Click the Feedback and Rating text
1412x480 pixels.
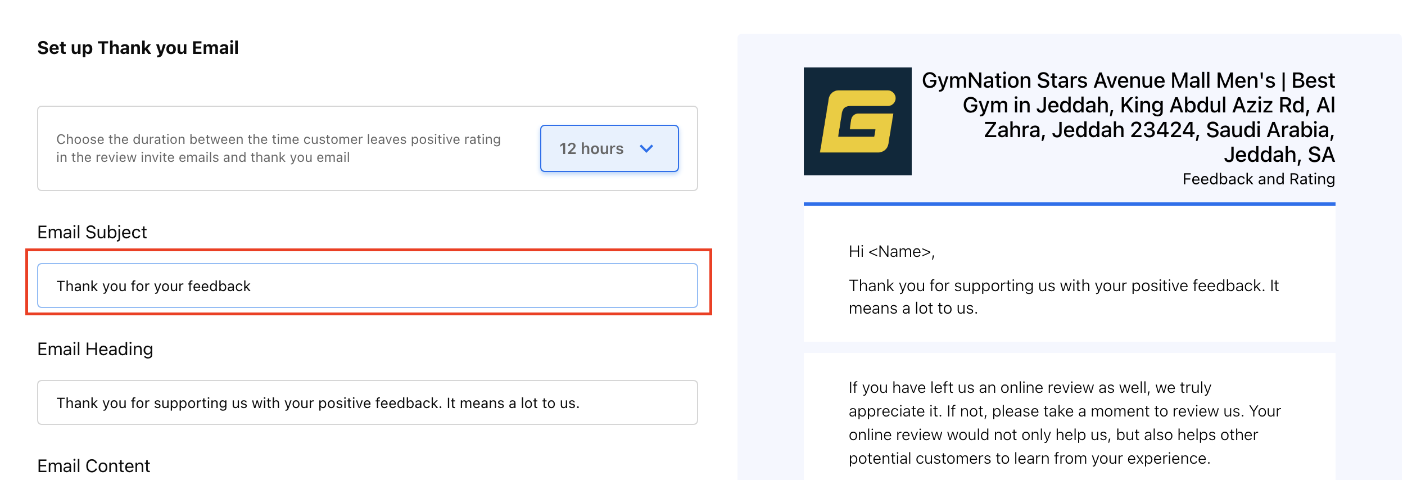tap(1258, 179)
